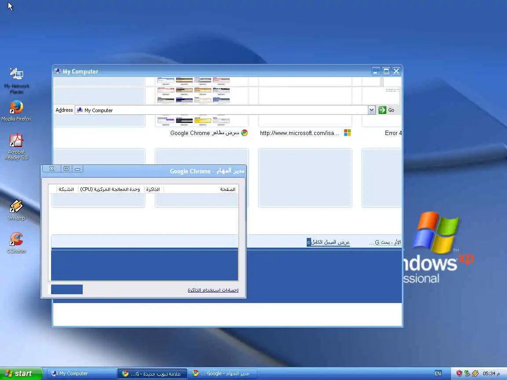Click the EN language indicator

click(x=438, y=373)
